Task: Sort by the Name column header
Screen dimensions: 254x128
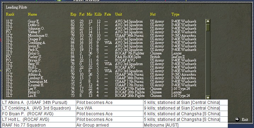Action: pos(32,14)
